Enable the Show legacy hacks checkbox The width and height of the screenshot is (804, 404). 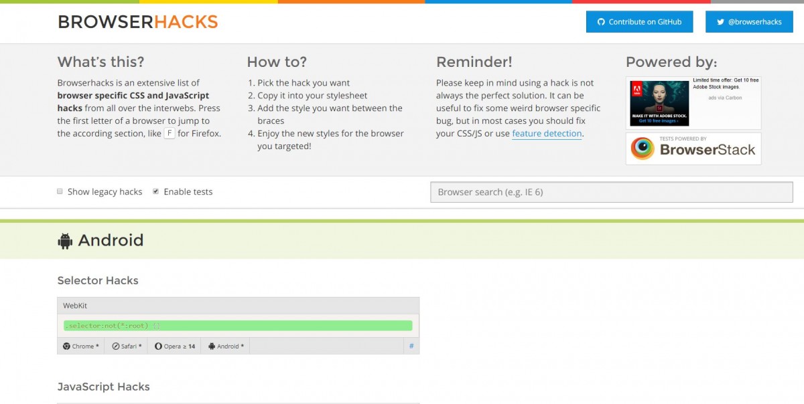pyautogui.click(x=60, y=191)
